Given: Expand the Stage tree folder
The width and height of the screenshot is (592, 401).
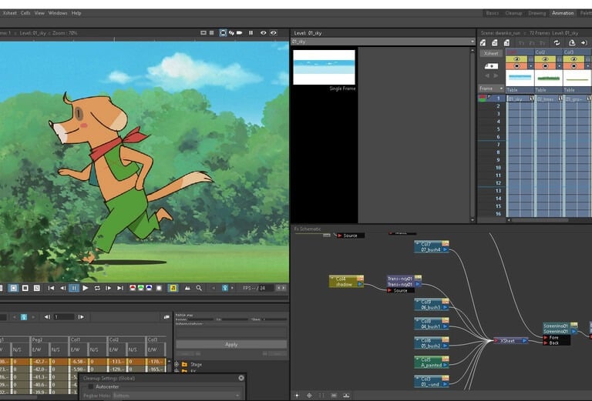Looking at the screenshot, I should [177, 364].
